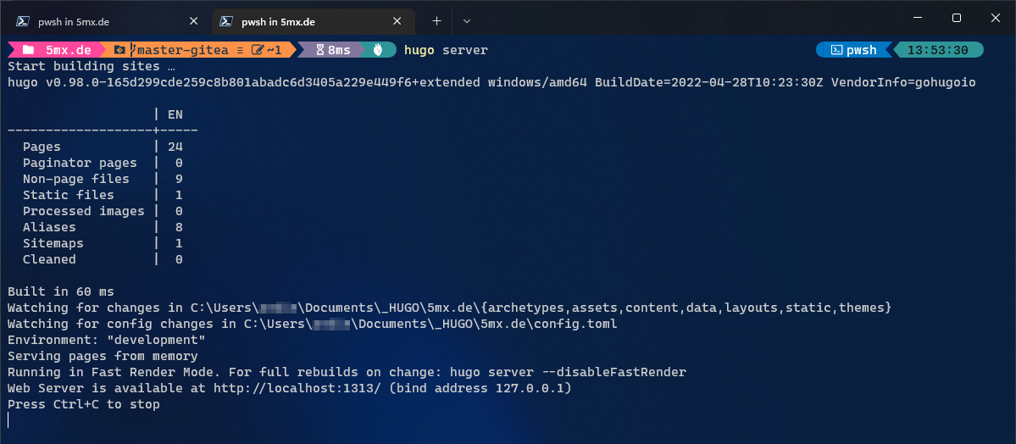Place cursor at the blinking terminal prompt line
1016x444 pixels.
click(x=9, y=420)
